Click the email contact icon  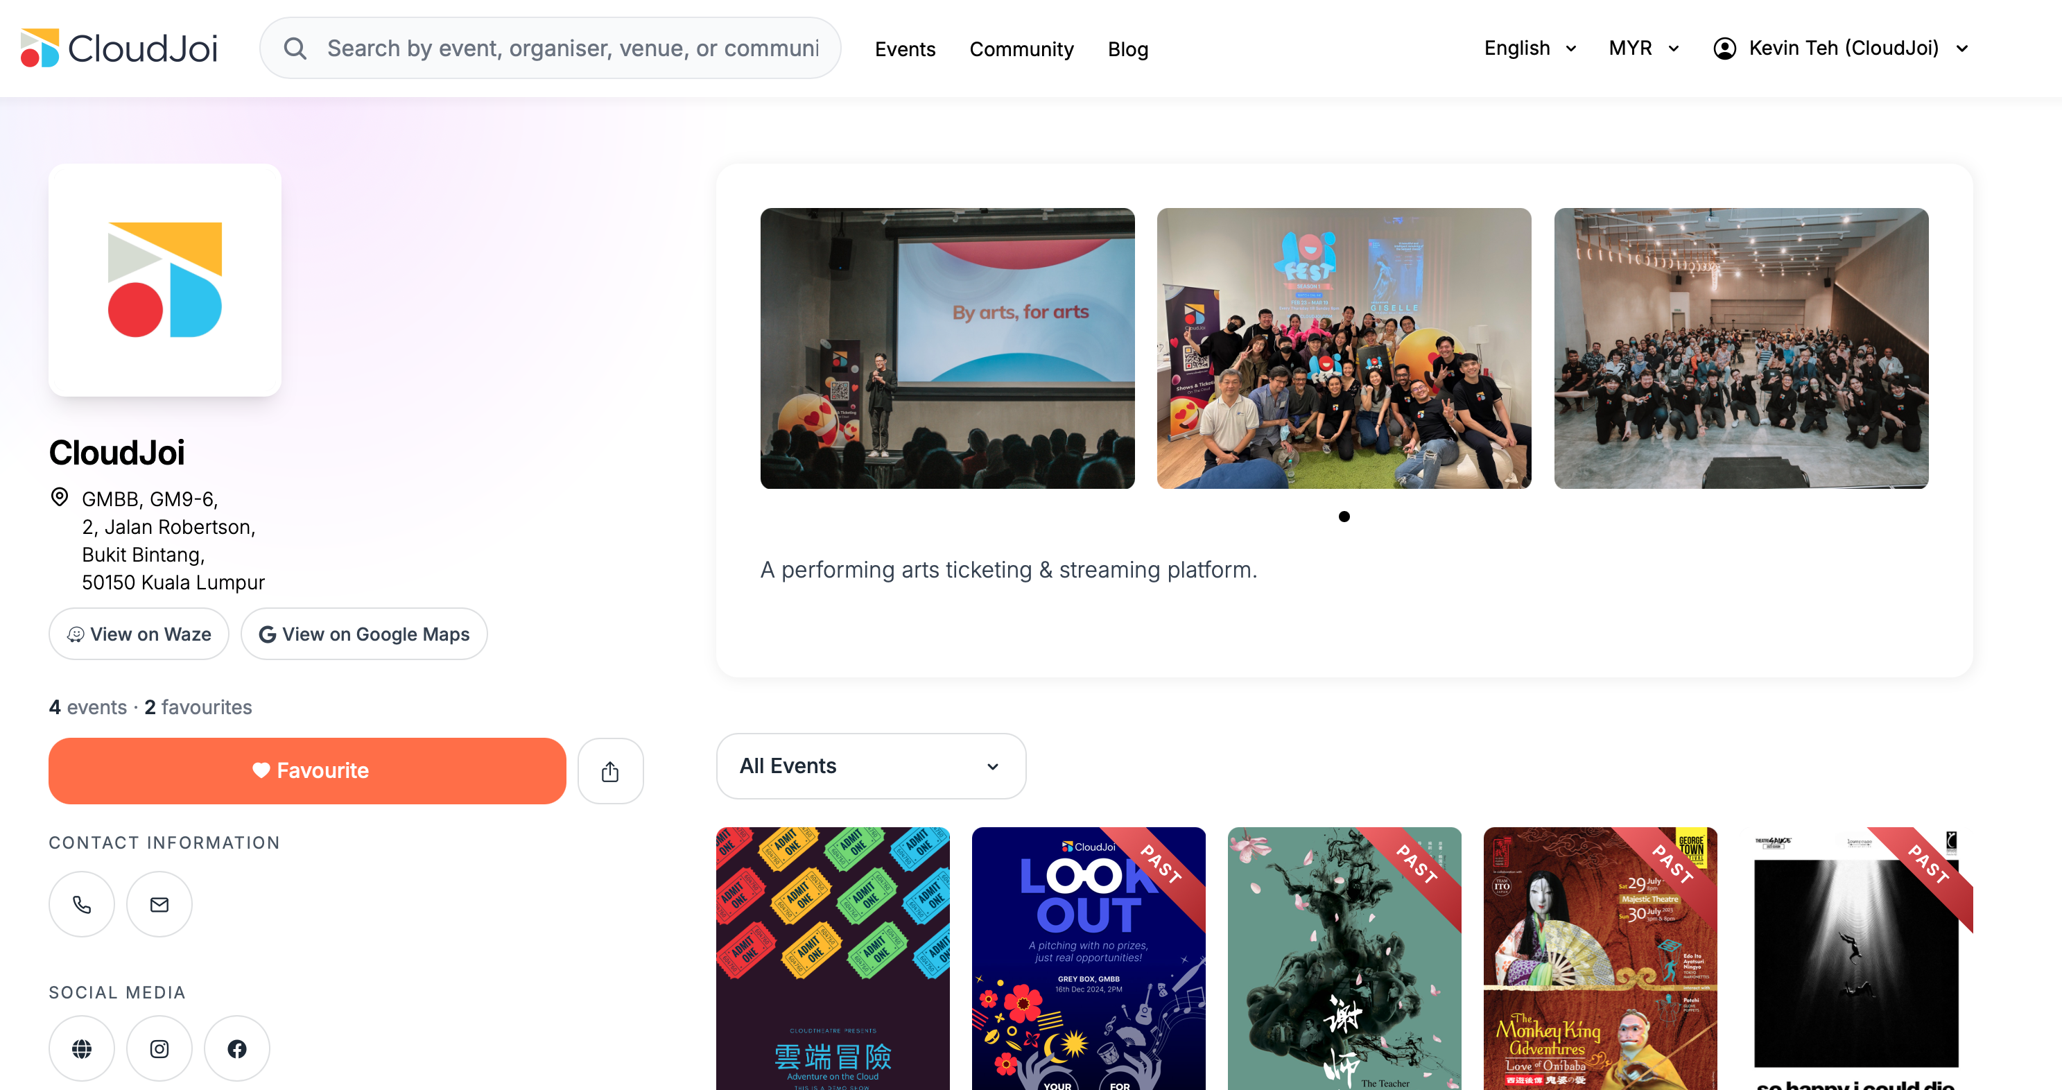pyautogui.click(x=159, y=903)
